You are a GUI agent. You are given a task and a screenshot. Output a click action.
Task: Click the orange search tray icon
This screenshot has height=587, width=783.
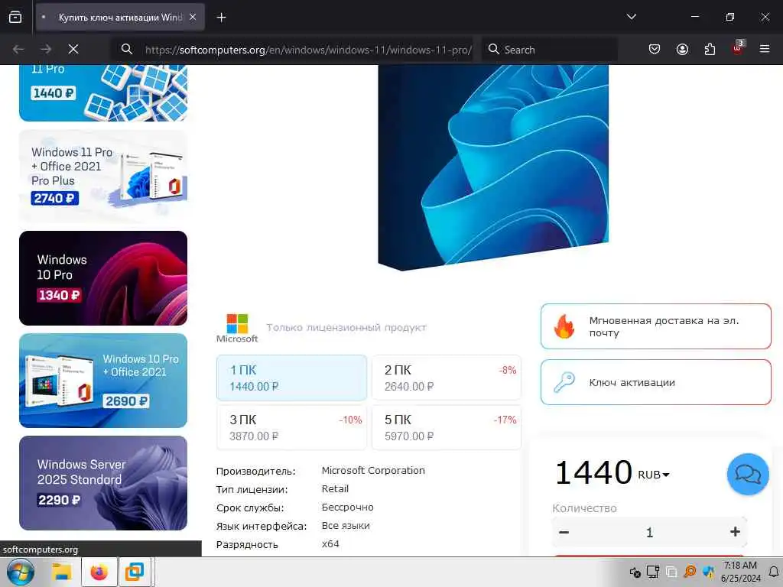point(690,572)
